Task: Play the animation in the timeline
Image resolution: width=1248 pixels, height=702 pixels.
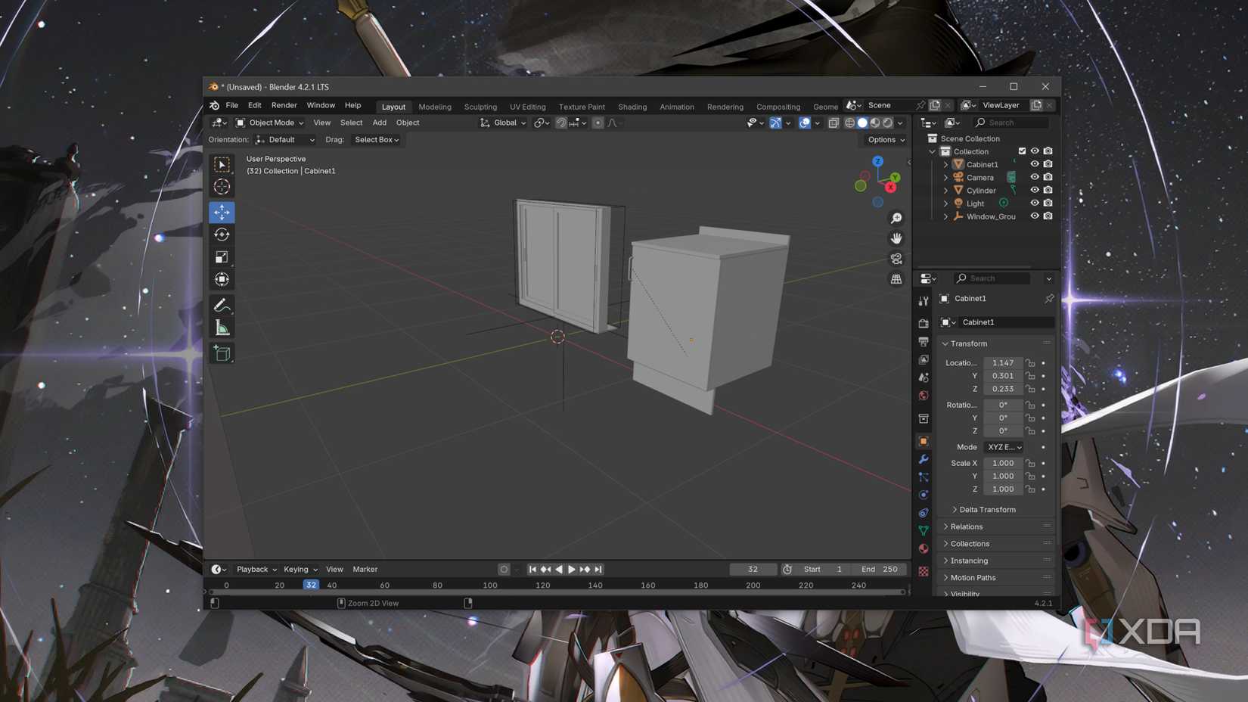Action: (572, 569)
